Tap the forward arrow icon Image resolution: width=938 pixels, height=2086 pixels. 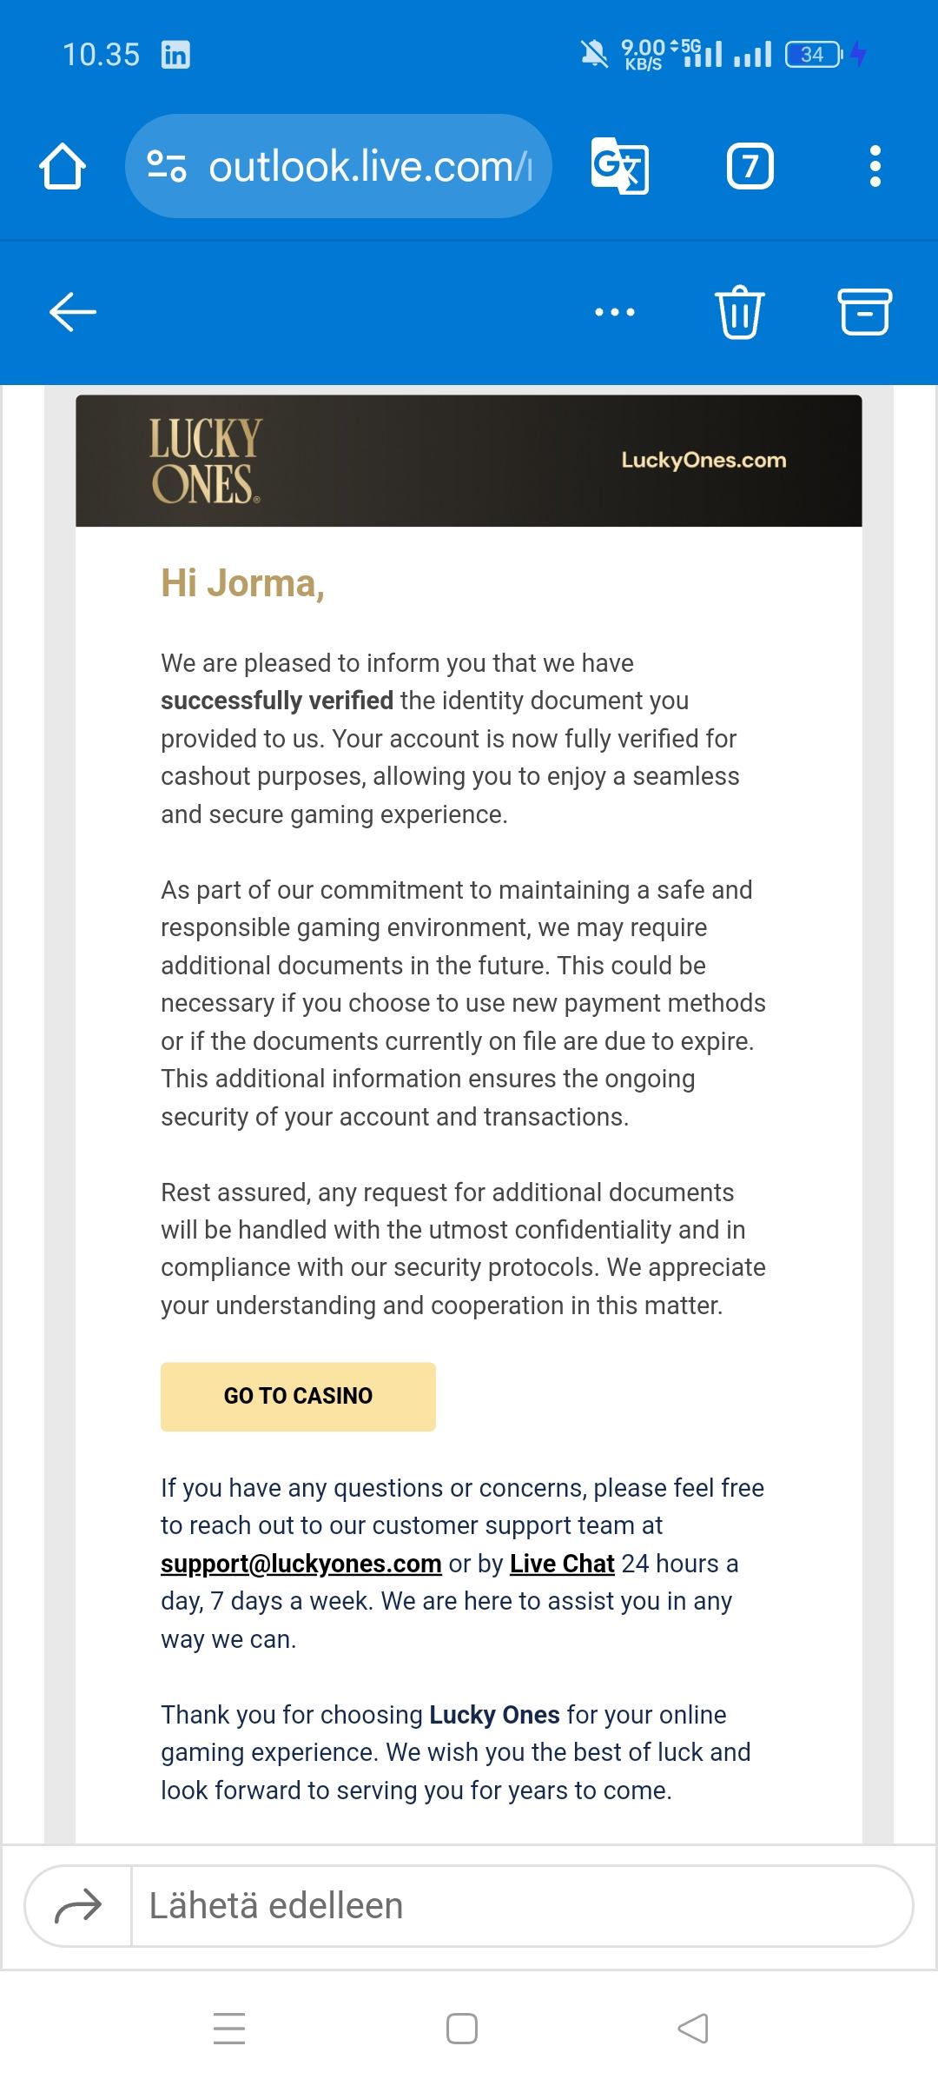[78, 1907]
